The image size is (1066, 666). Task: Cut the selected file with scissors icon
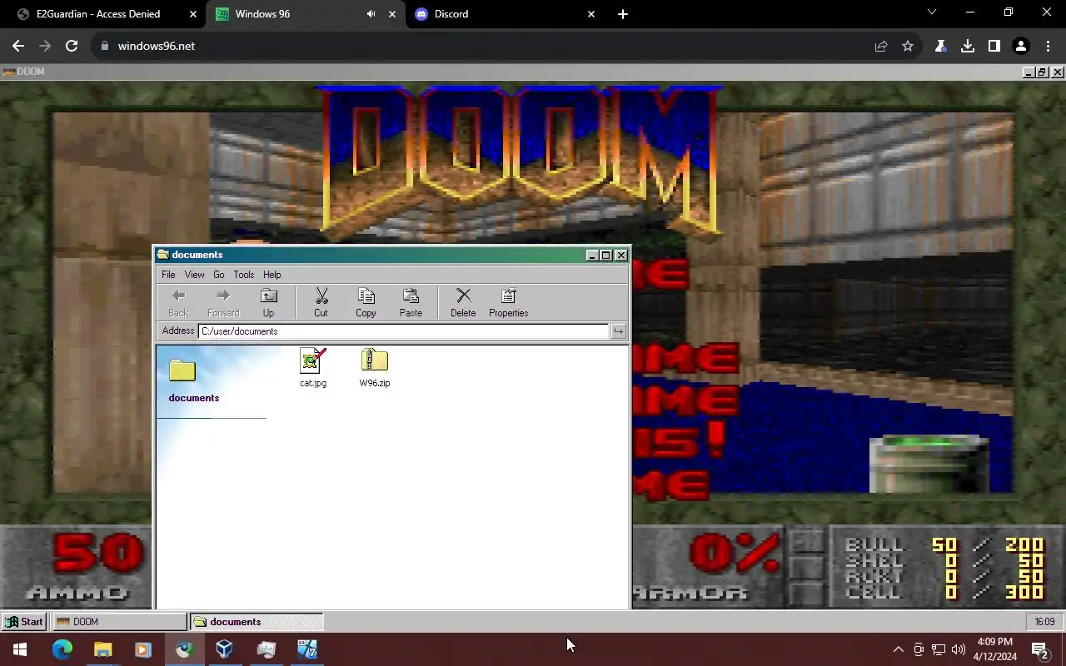coord(321,303)
